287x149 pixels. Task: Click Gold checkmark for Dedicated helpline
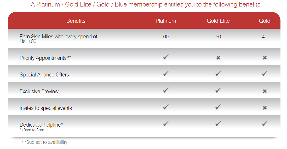pos(265,124)
